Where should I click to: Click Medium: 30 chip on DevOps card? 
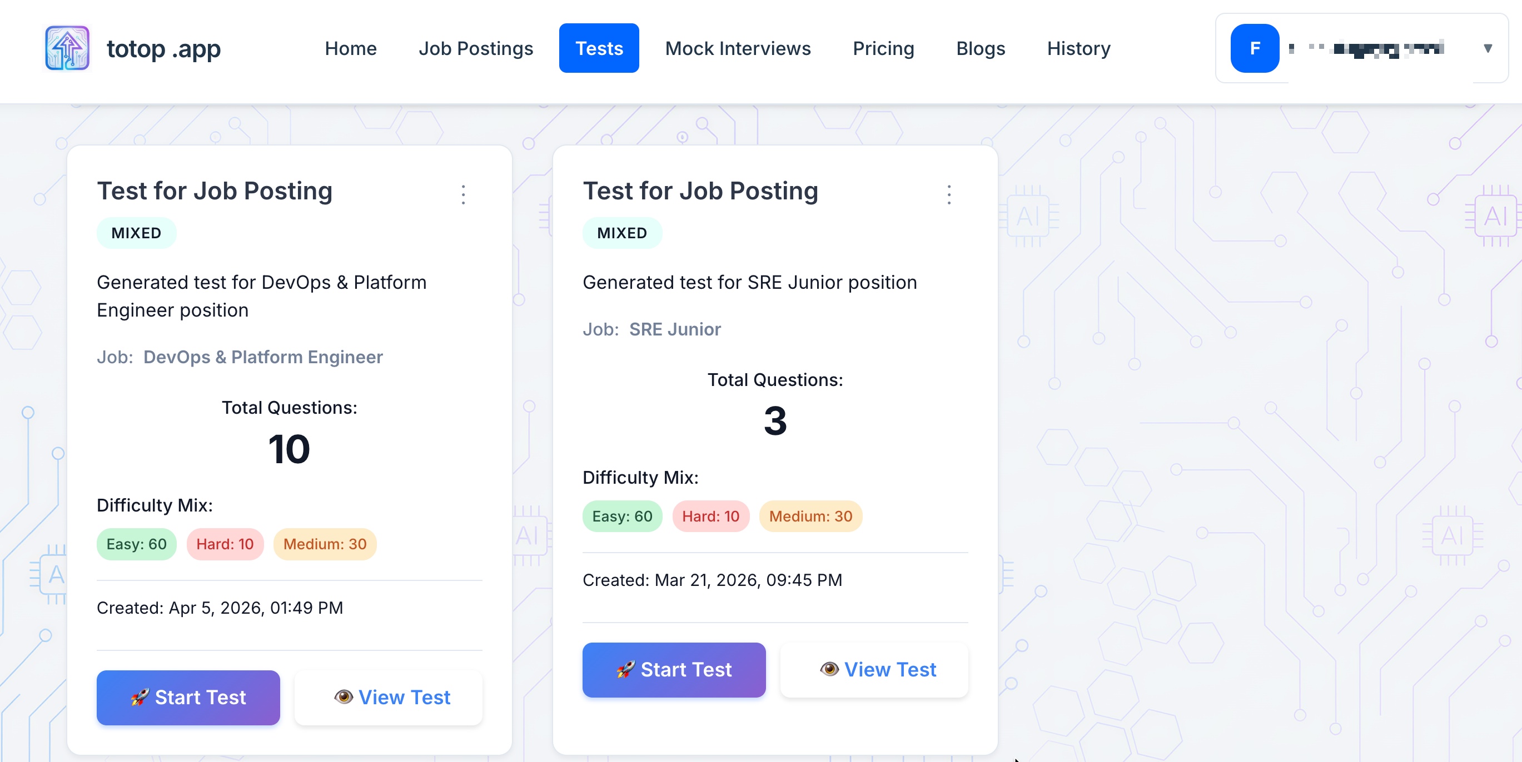(325, 544)
